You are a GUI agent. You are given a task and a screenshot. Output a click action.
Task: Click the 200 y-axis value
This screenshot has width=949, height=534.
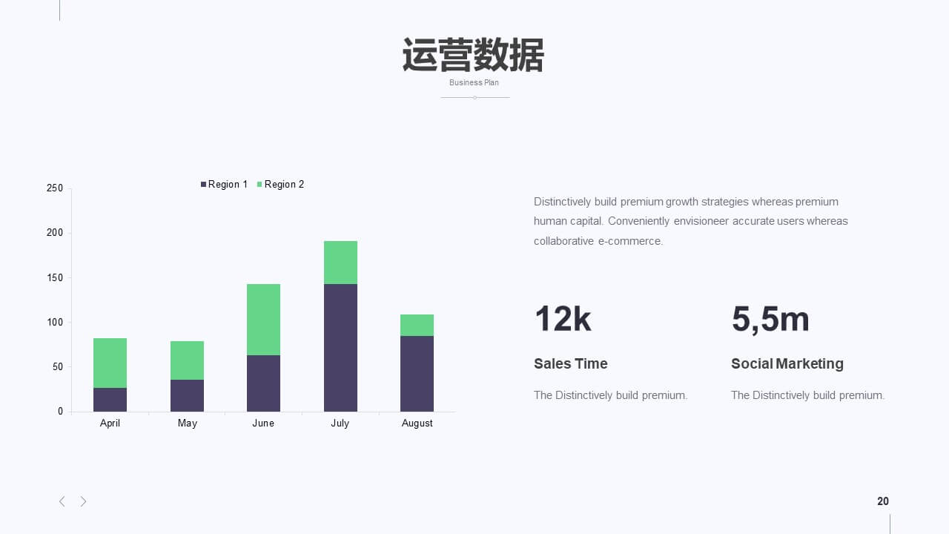pyautogui.click(x=55, y=232)
